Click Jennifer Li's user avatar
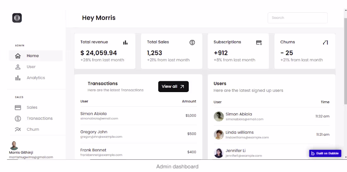347x172 pixels. (219, 153)
